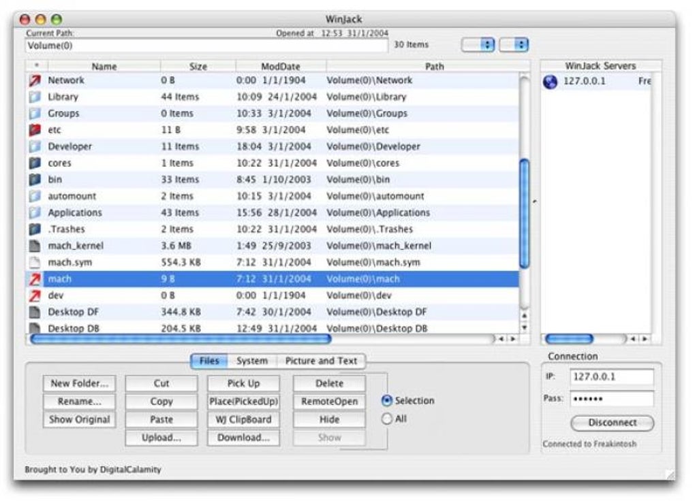Click the Network alias icon
Screen dimensions: 695x501
click(x=35, y=80)
